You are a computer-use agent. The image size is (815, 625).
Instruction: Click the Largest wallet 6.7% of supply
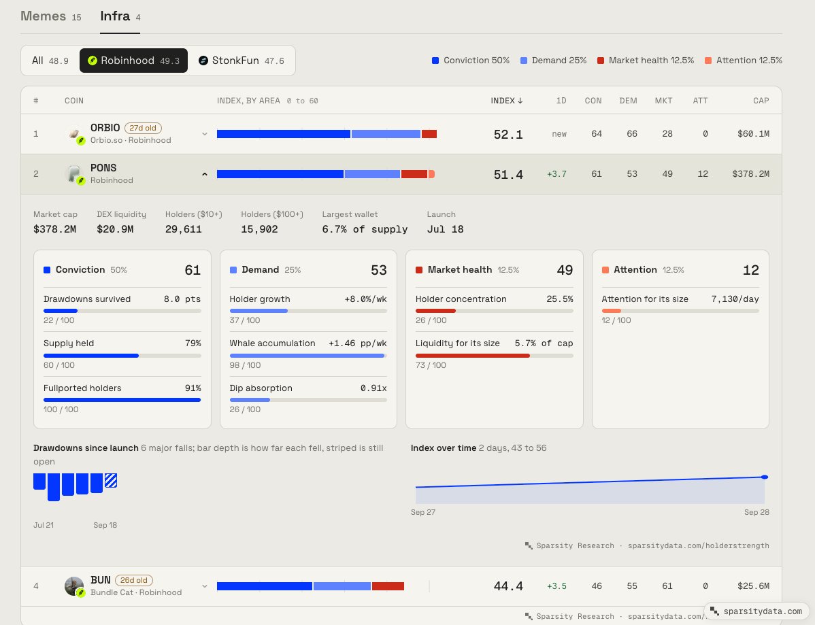(x=365, y=229)
